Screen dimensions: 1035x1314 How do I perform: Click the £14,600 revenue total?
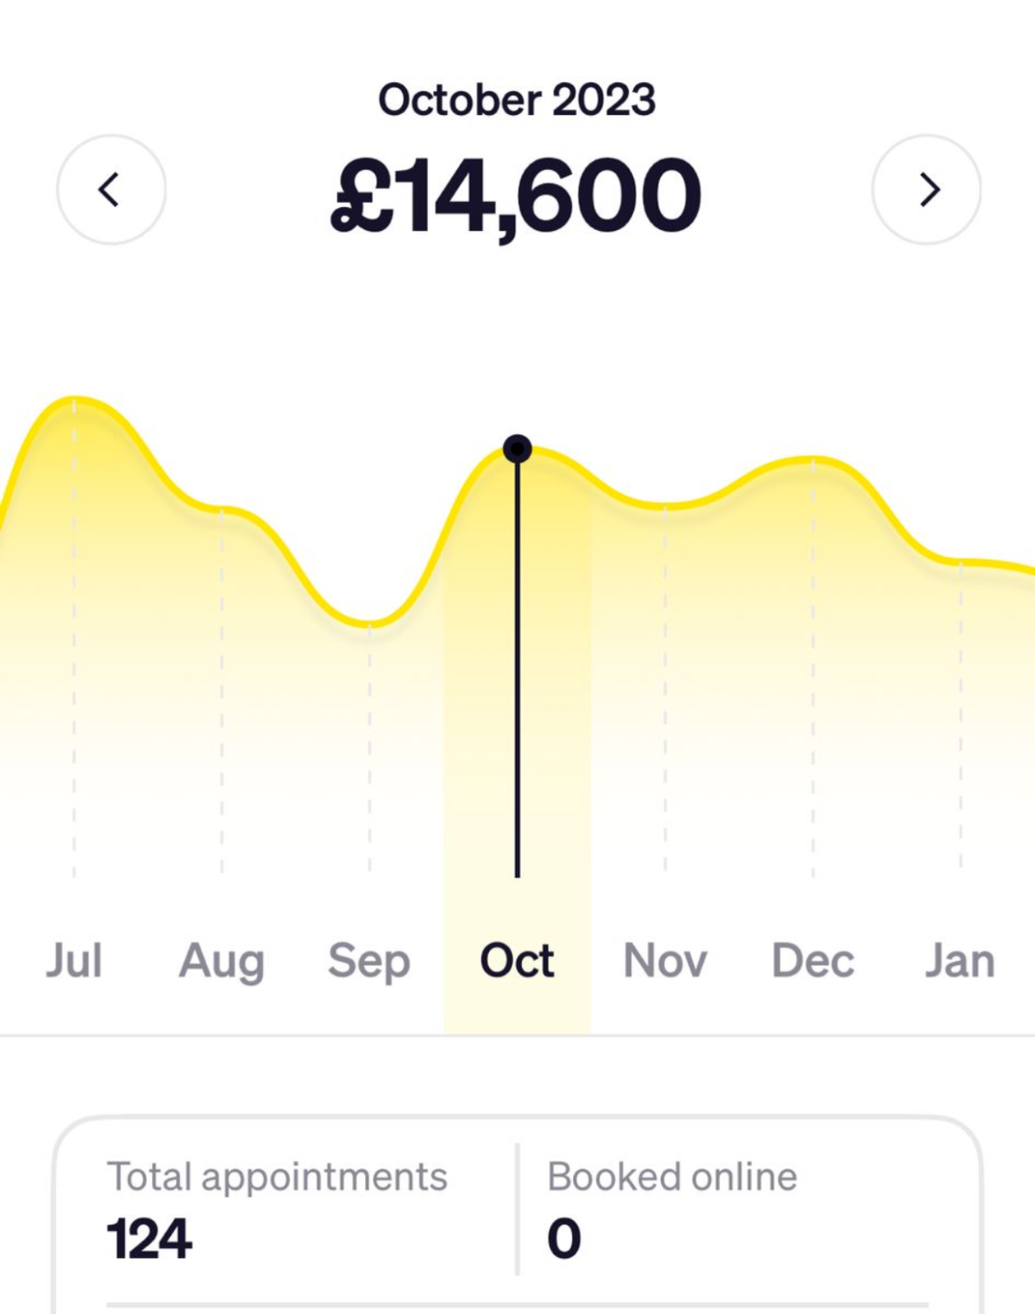pos(517,196)
